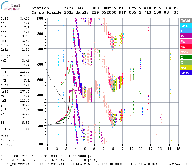This screenshot has height=166, width=194.
Task: Click the C-level value 22
Action: point(28,129)
